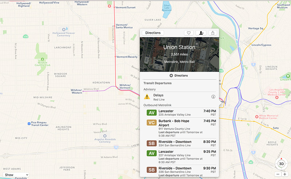Click Los Angeles County USC Medical pin
Screen dimensions: 291x179
point(277,97)
